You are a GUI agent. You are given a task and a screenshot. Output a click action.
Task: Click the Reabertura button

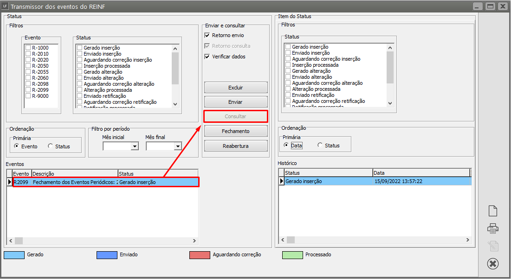[x=236, y=146]
